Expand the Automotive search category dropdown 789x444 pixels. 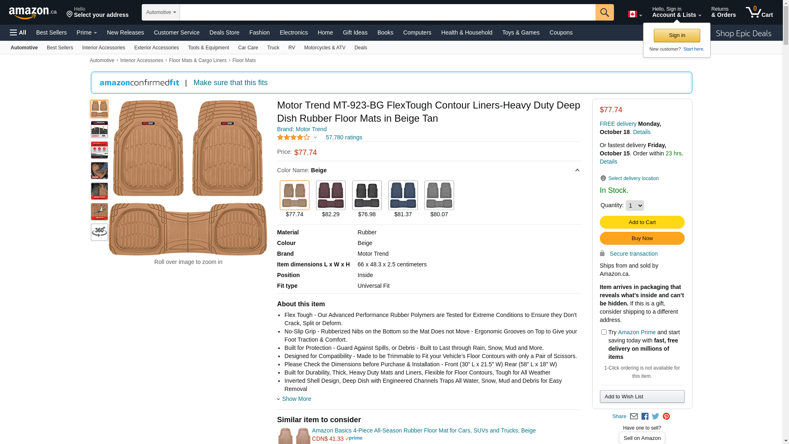(161, 12)
